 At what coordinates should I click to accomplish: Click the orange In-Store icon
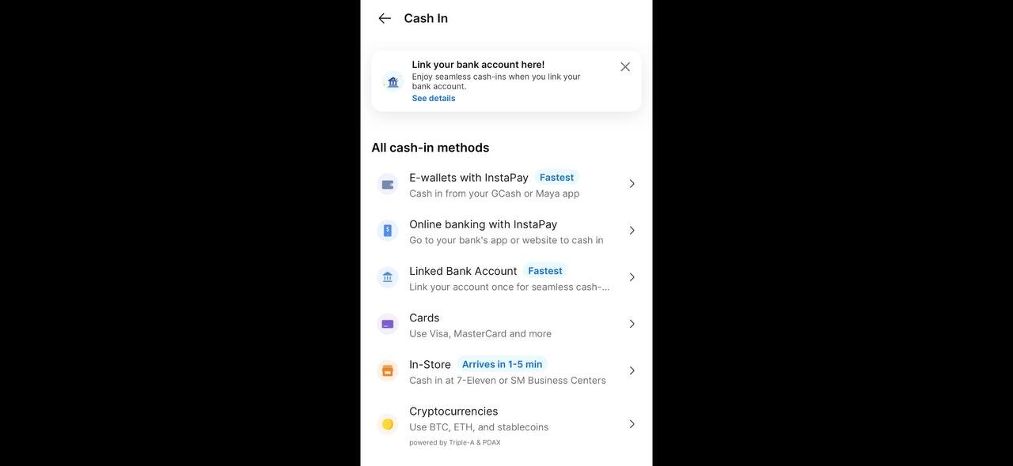coord(388,370)
